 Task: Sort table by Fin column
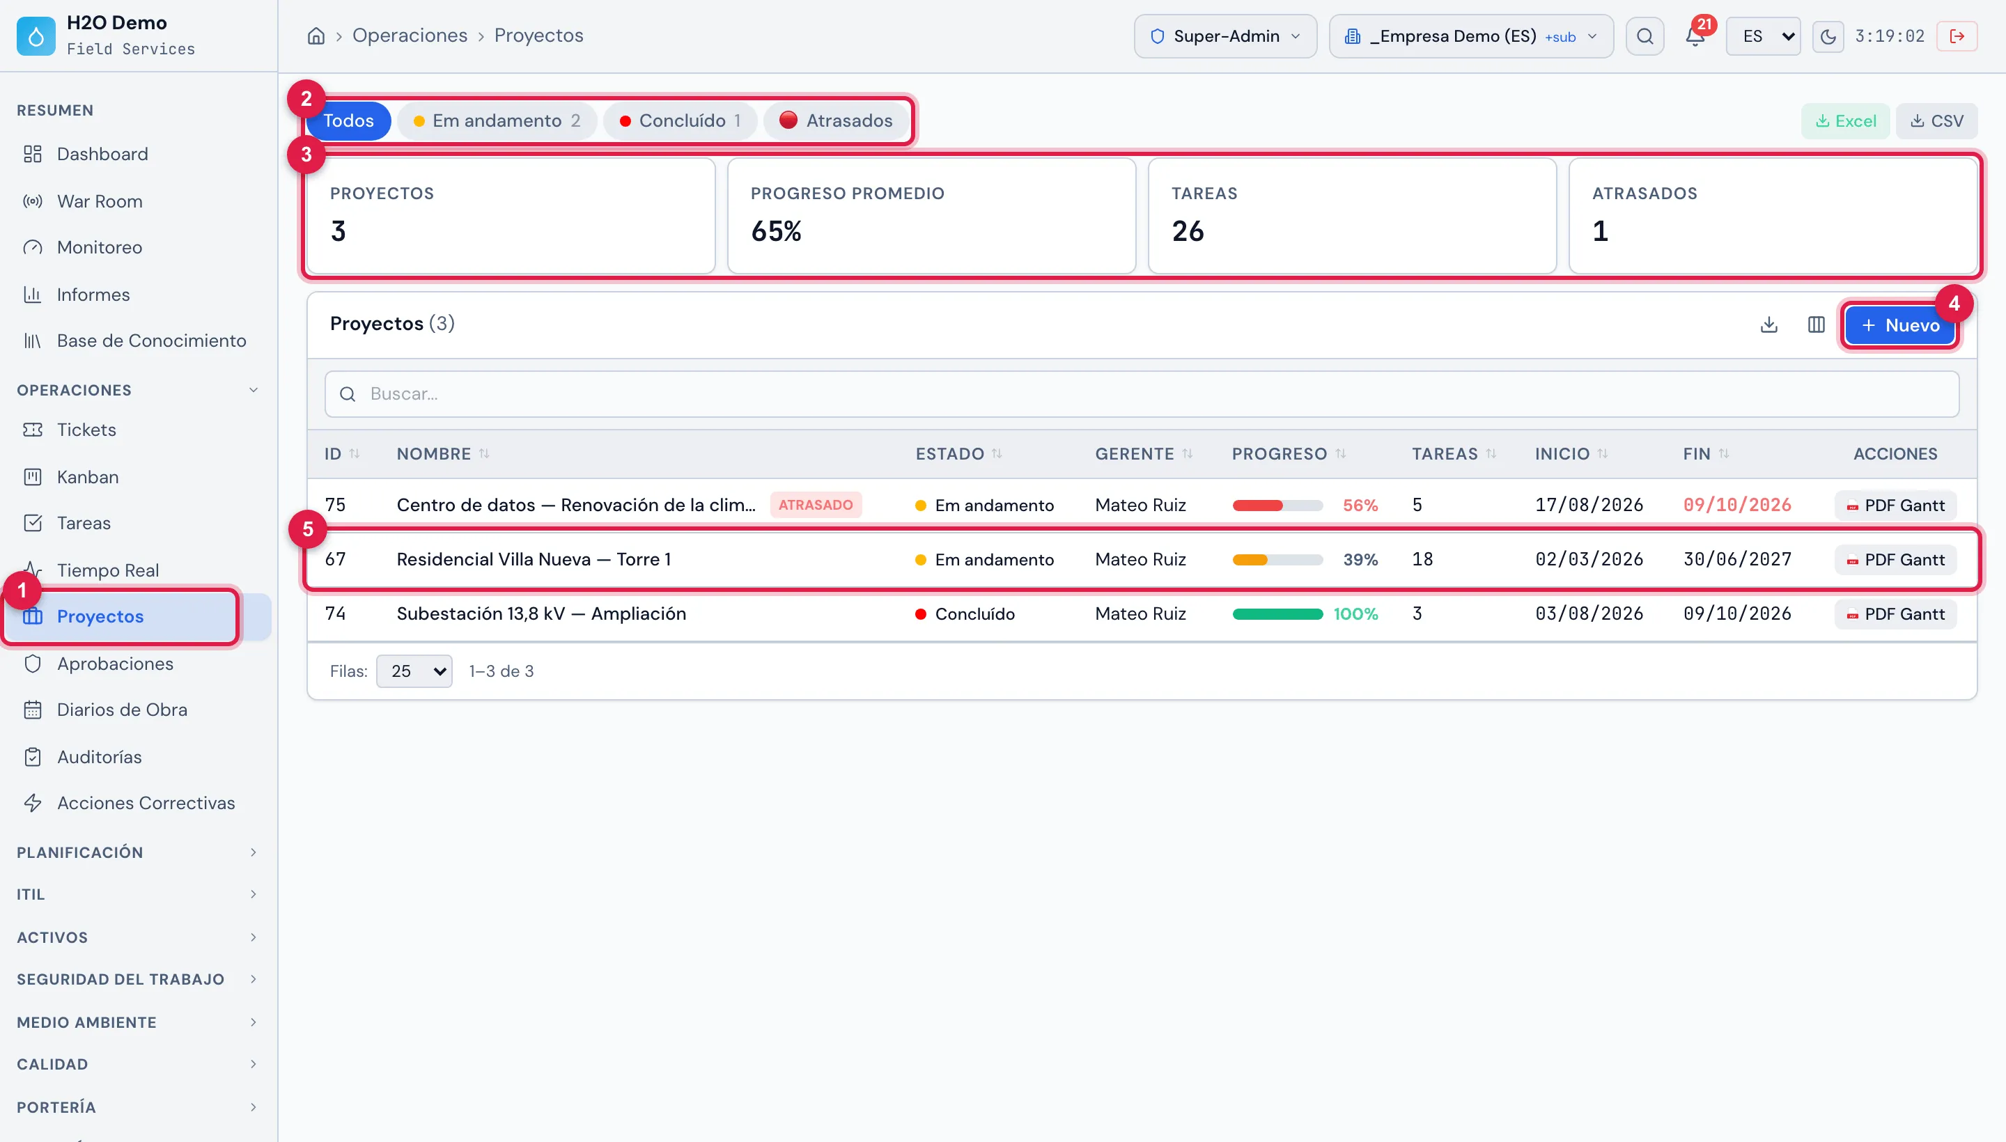tap(1706, 454)
